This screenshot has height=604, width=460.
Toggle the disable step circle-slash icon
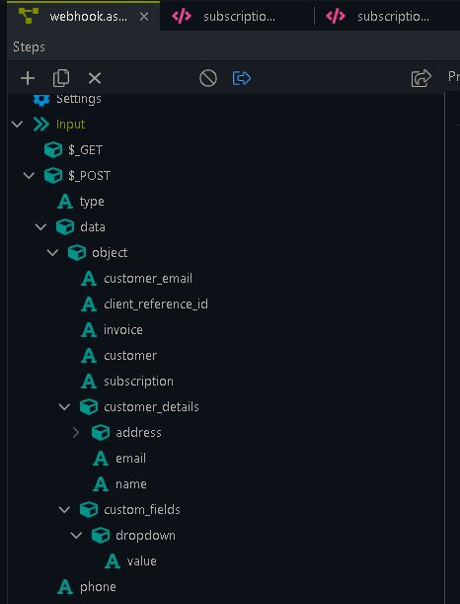(208, 78)
